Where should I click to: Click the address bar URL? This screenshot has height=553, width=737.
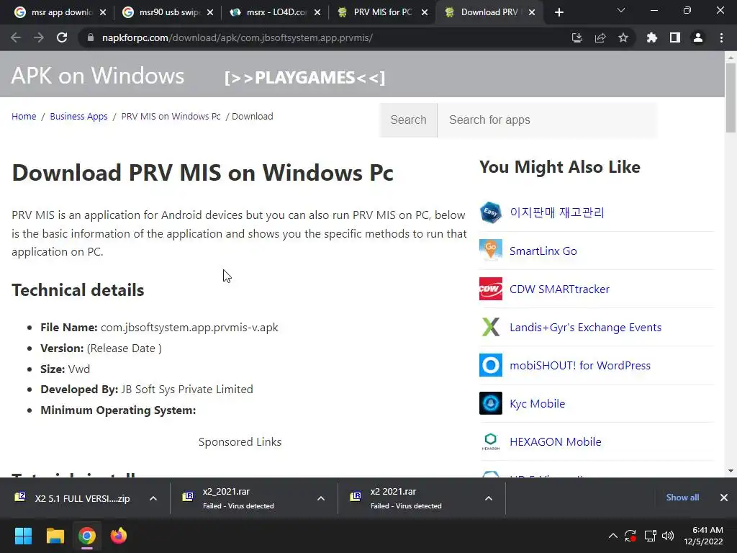point(238,37)
